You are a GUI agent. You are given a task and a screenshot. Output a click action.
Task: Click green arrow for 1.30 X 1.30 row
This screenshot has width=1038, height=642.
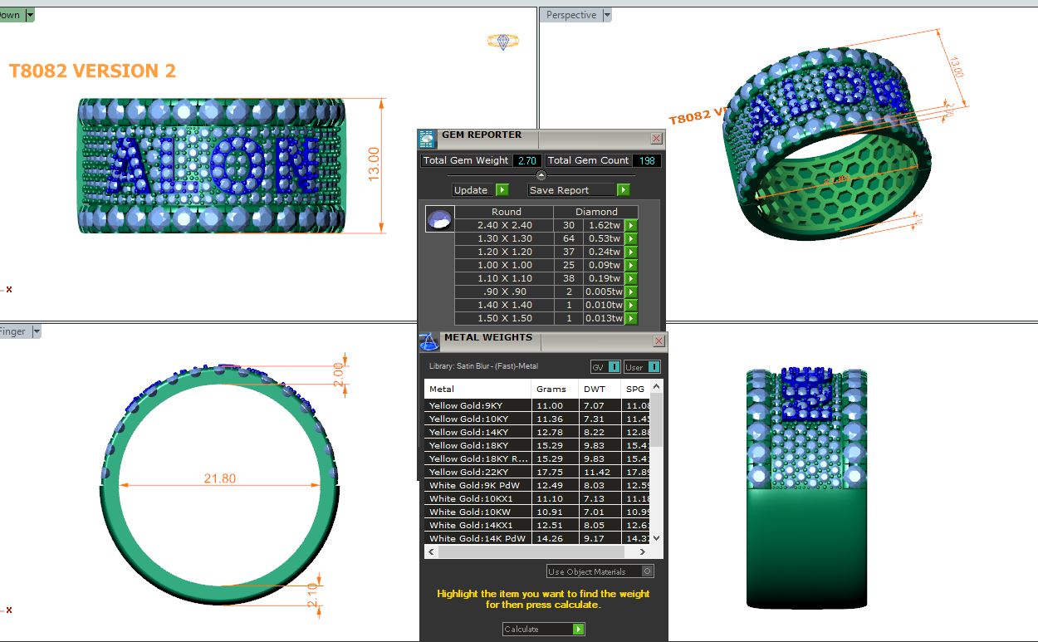[631, 238]
